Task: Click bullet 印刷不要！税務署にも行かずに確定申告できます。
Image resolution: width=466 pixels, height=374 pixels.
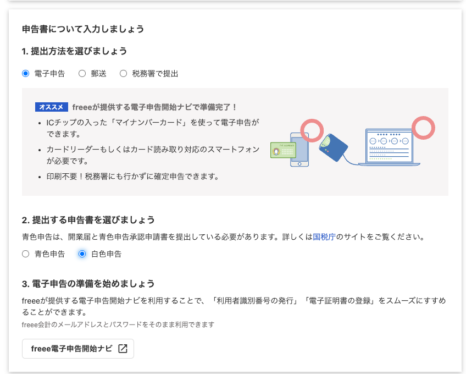Action: (132, 177)
